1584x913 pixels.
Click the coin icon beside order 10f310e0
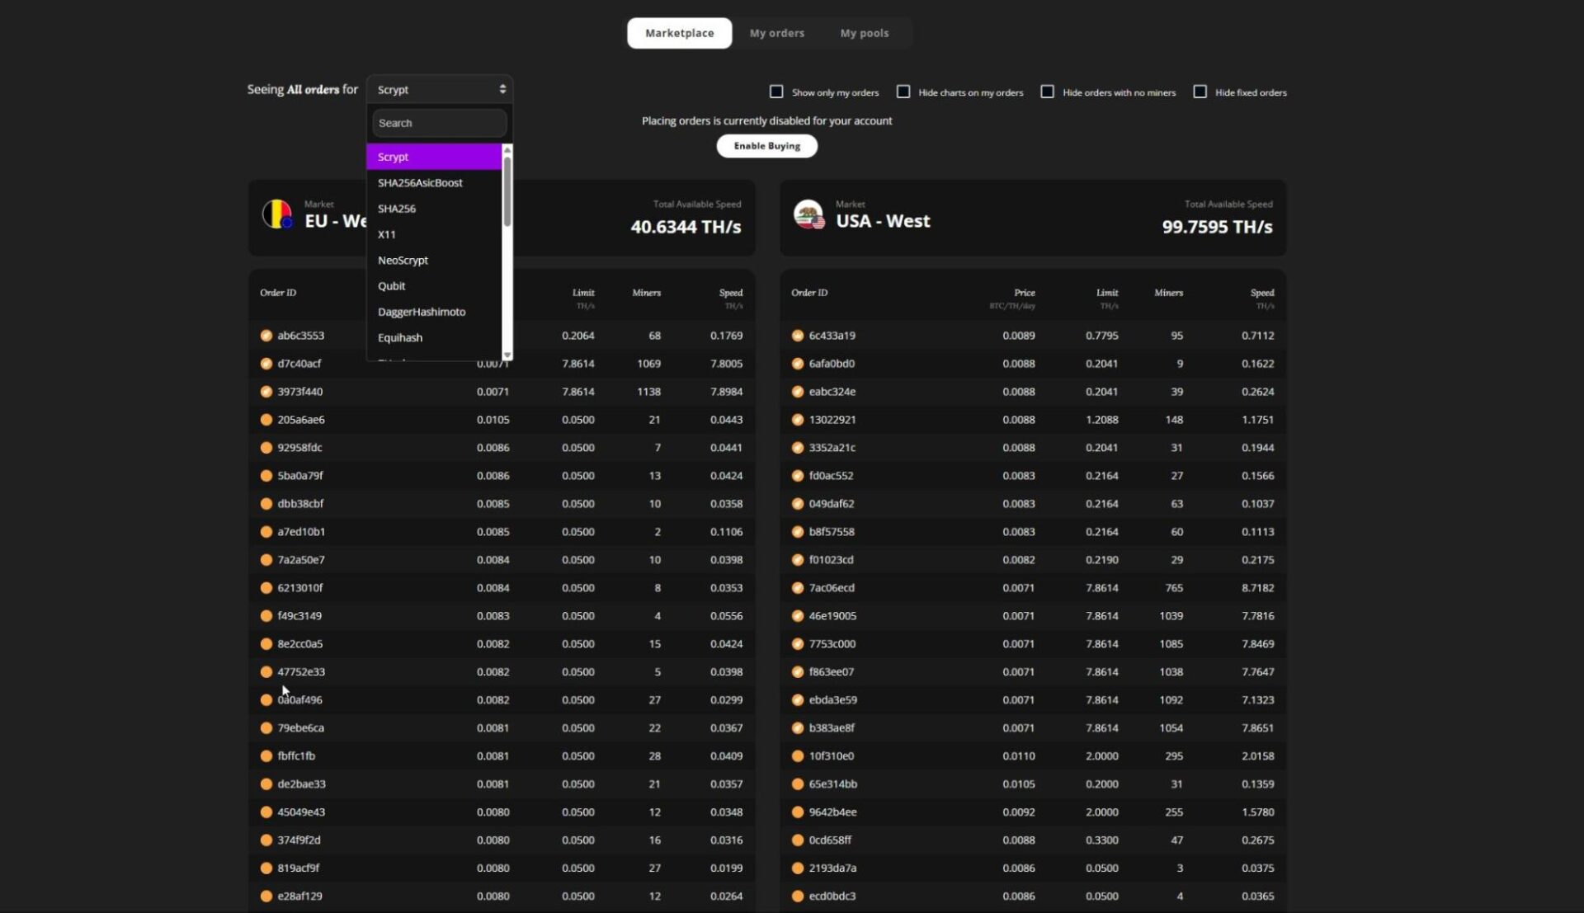click(x=798, y=756)
